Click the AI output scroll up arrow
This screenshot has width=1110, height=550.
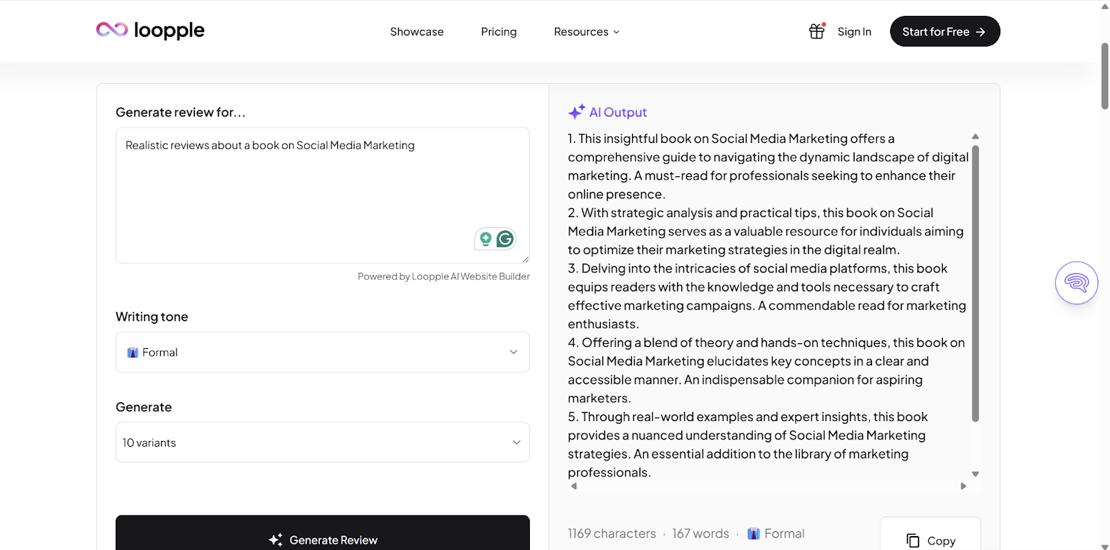click(975, 137)
